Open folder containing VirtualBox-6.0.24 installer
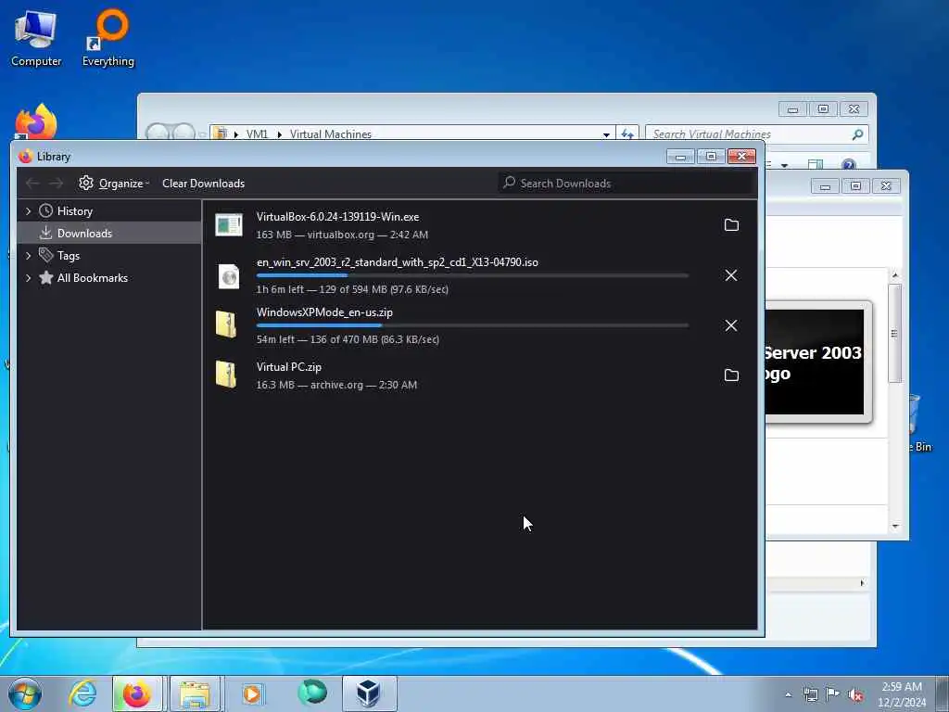This screenshot has width=949, height=712. coord(731,225)
